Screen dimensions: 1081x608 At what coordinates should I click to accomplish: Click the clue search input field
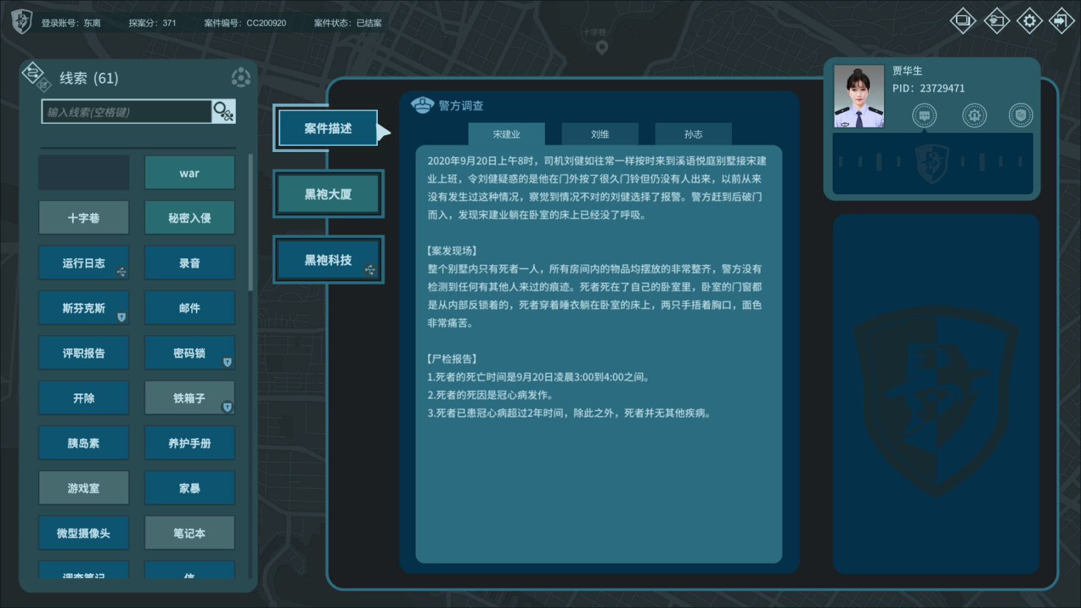[126, 111]
